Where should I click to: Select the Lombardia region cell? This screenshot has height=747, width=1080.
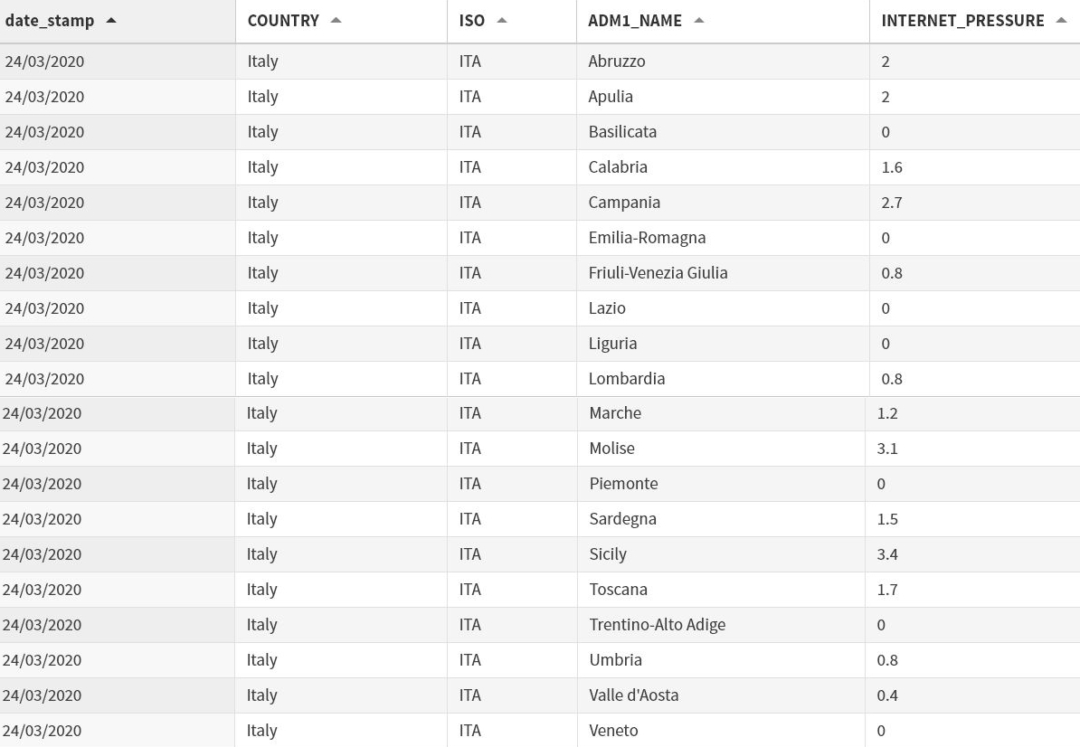[x=627, y=379]
